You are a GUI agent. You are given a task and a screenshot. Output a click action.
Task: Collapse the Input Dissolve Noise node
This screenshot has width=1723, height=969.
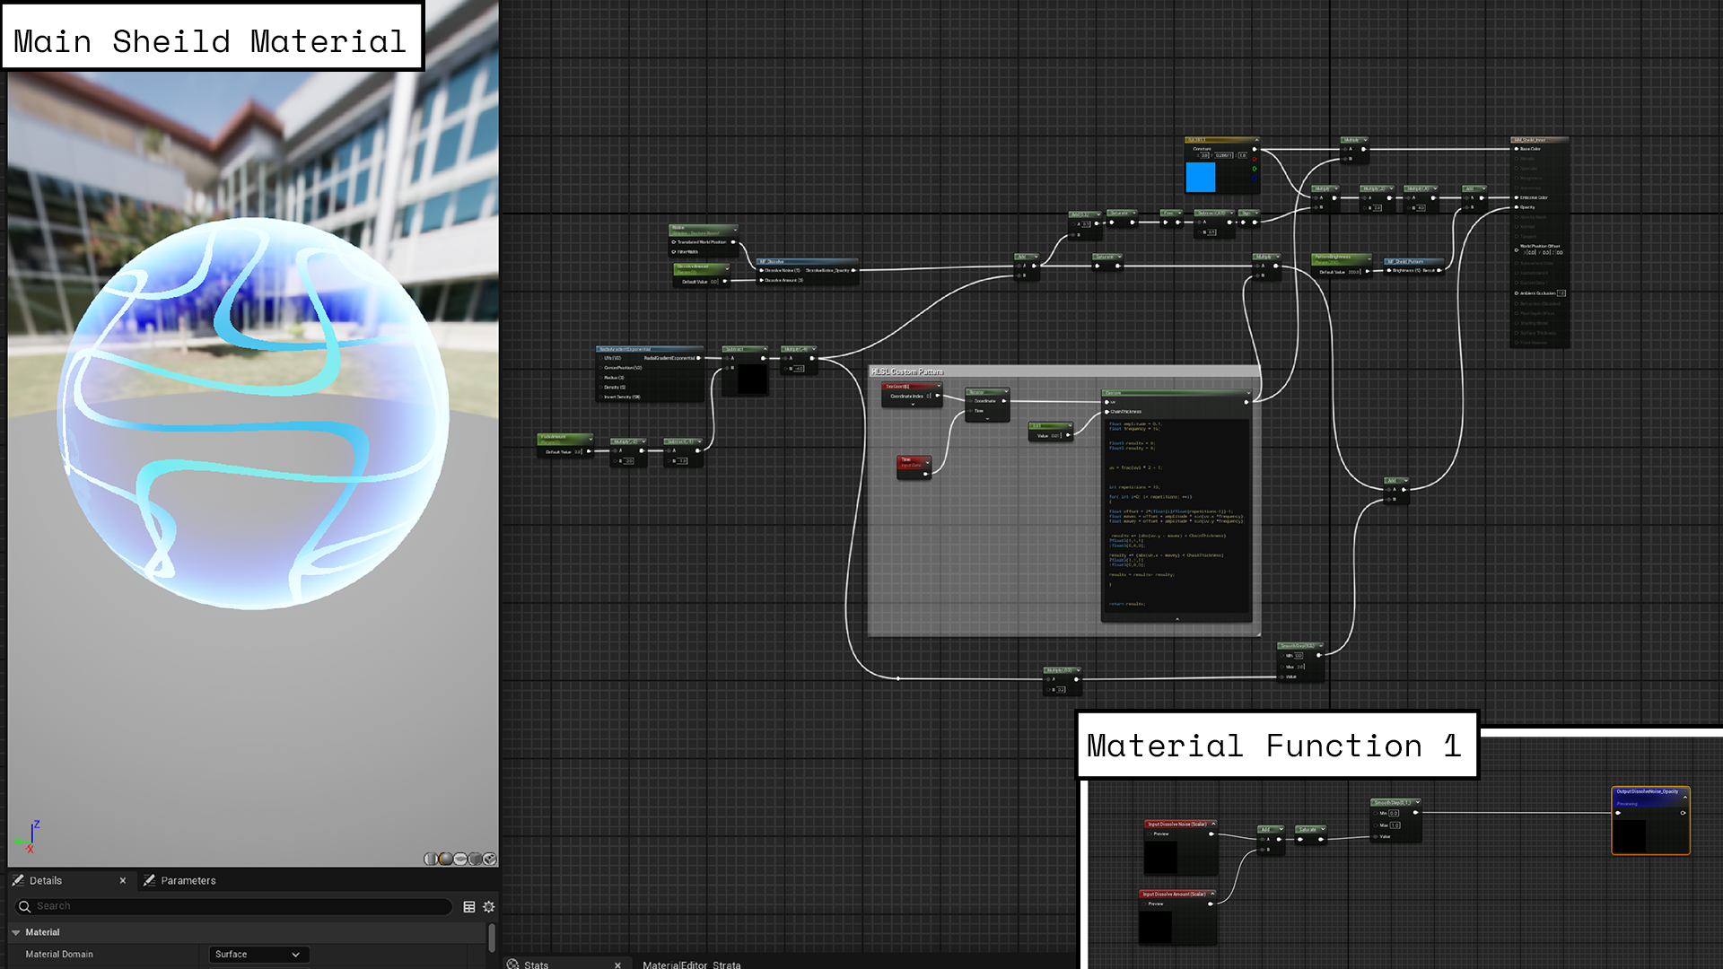(1213, 824)
